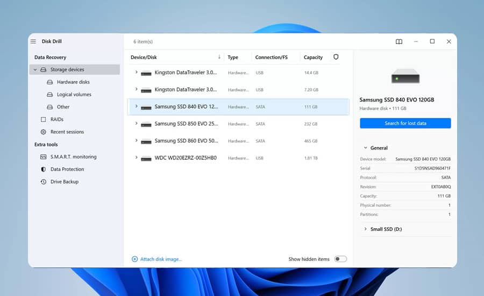The width and height of the screenshot is (484, 296).
Task: Click the 1.81 TB capacity cell
Action: point(311,158)
